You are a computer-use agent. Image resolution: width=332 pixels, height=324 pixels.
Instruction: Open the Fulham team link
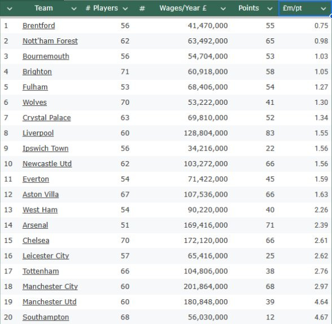35,87
